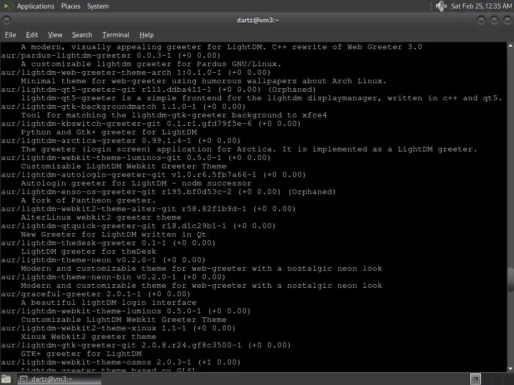Click the terminal scrollbar thumb
This screenshot has height=385, width=514.
click(x=510, y=279)
